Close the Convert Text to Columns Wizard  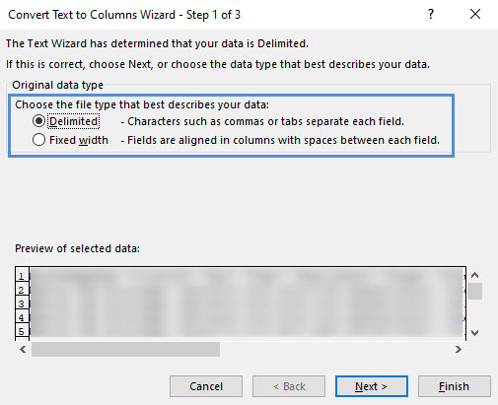click(x=475, y=14)
